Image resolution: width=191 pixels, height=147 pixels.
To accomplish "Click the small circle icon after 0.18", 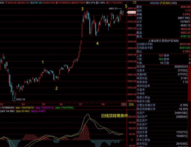I will [187, 78].
